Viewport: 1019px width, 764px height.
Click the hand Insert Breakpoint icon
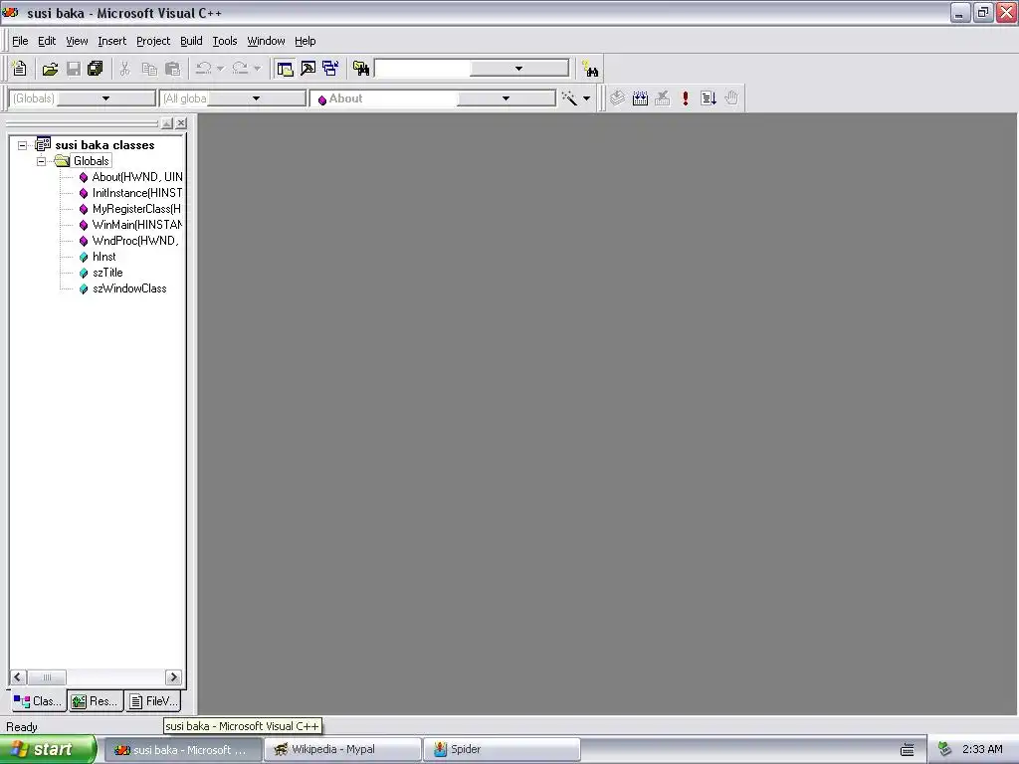731,98
